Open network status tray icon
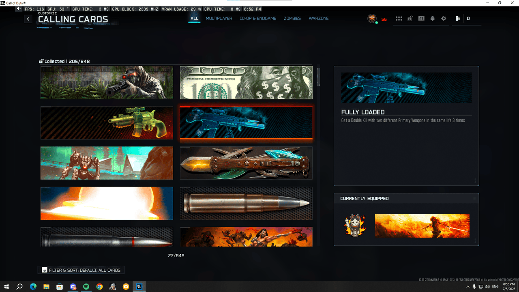This screenshot has height=292, width=519. 481,286
